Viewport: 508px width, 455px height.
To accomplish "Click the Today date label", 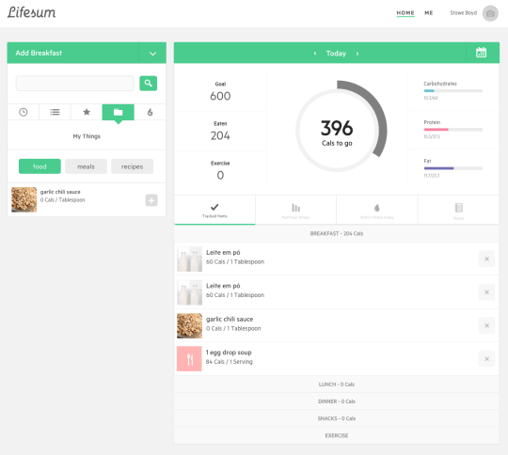I will coord(336,54).
